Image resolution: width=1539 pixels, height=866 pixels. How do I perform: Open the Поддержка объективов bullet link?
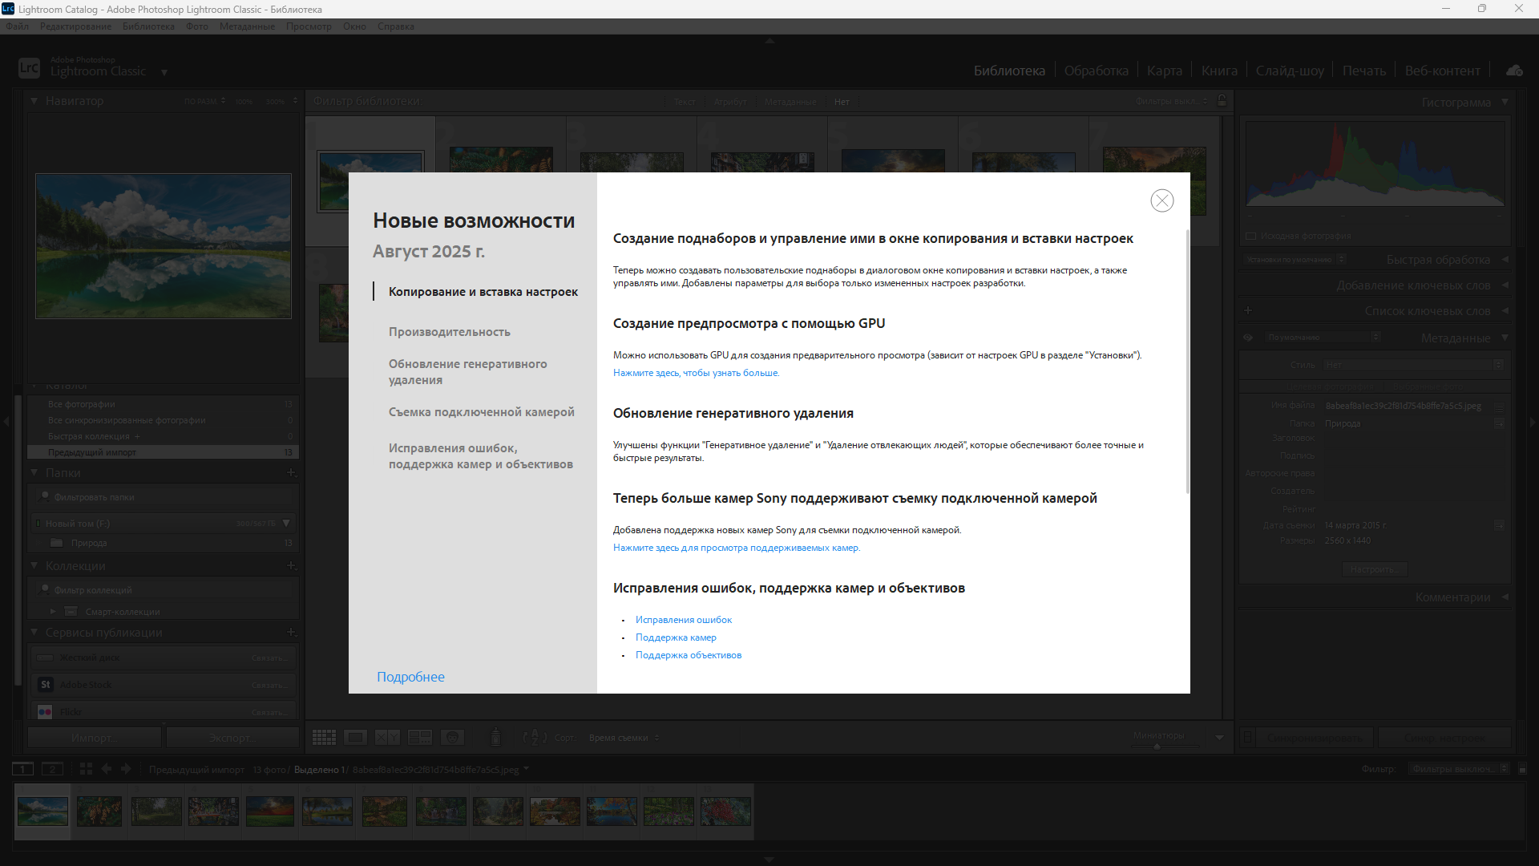click(x=689, y=655)
